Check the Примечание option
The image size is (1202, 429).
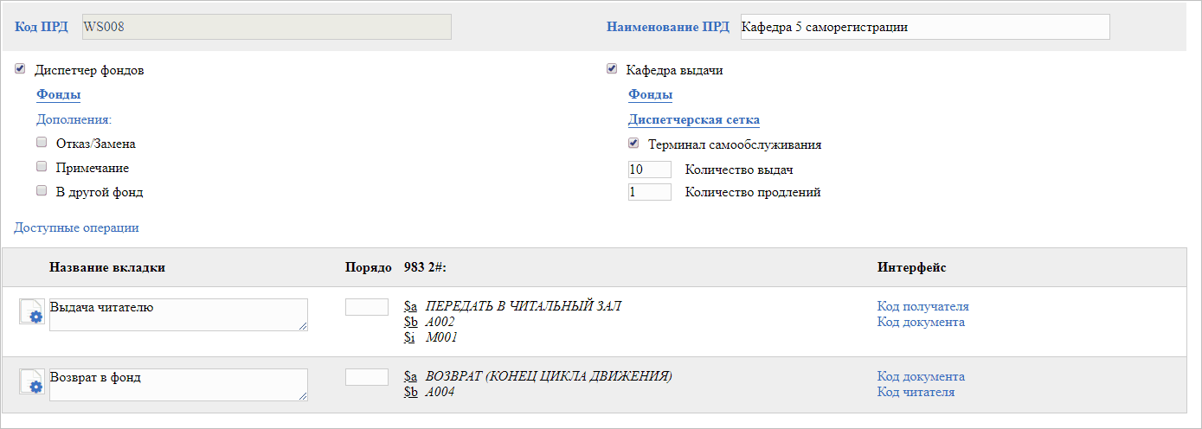(x=42, y=167)
